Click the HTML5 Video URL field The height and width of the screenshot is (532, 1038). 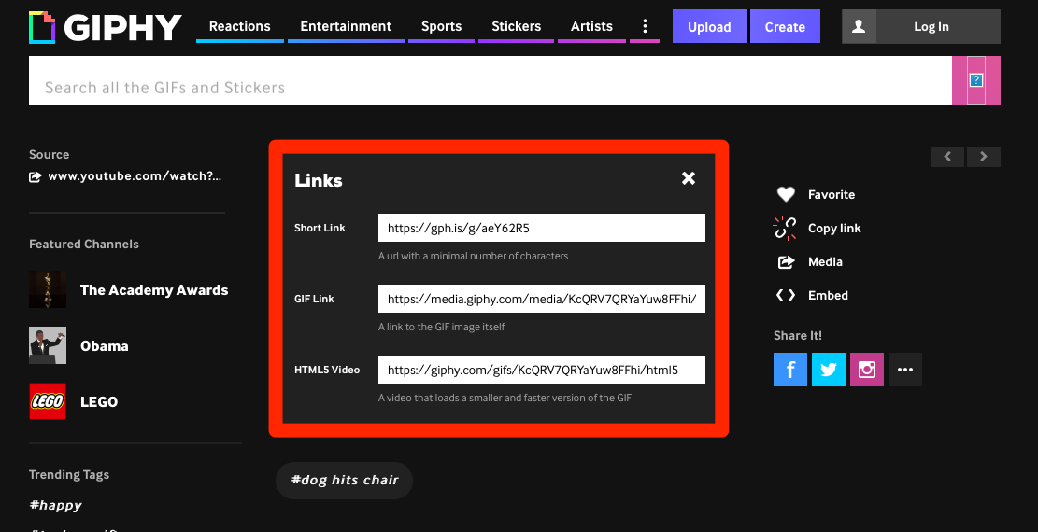(542, 370)
